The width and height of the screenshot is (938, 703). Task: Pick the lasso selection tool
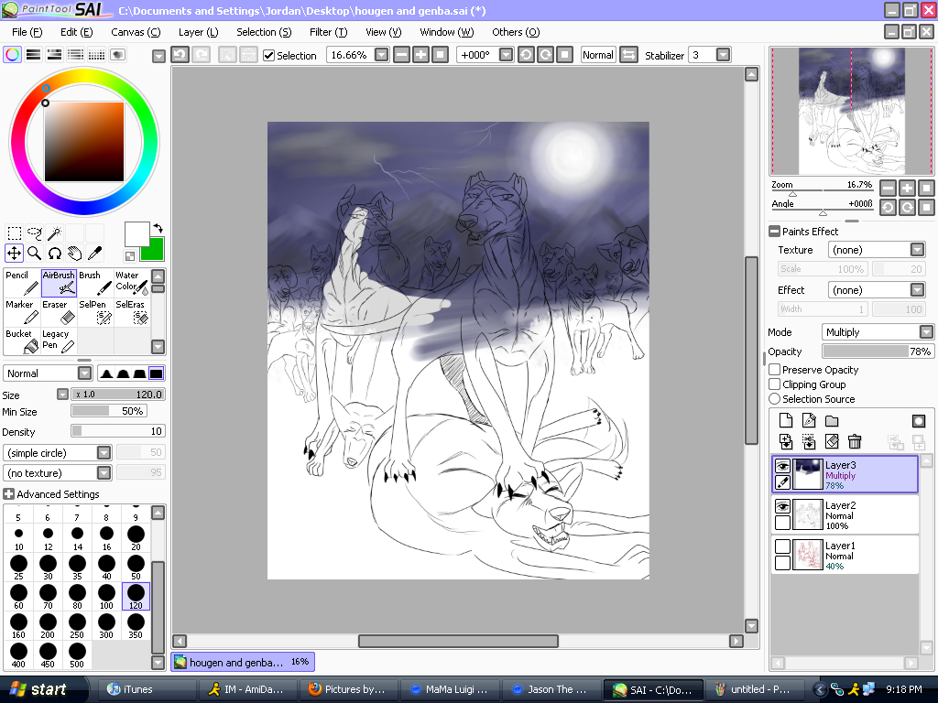(34, 233)
